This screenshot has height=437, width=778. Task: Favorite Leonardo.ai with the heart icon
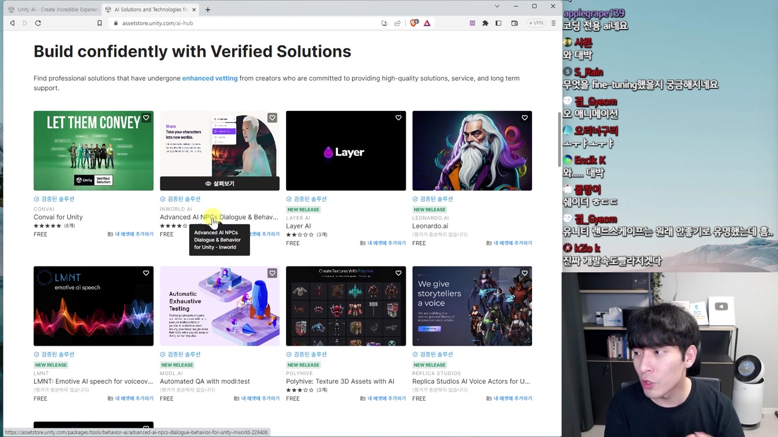point(524,118)
